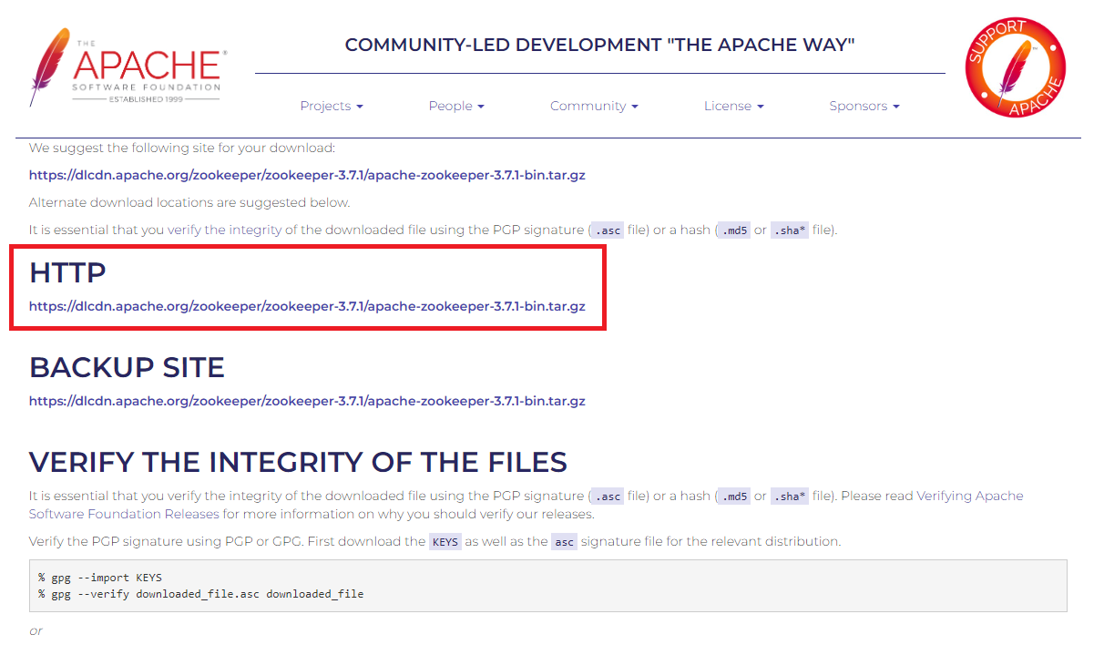Click the 'asc' code label before 'signature file'
This screenshot has width=1104, height=645.
point(565,541)
